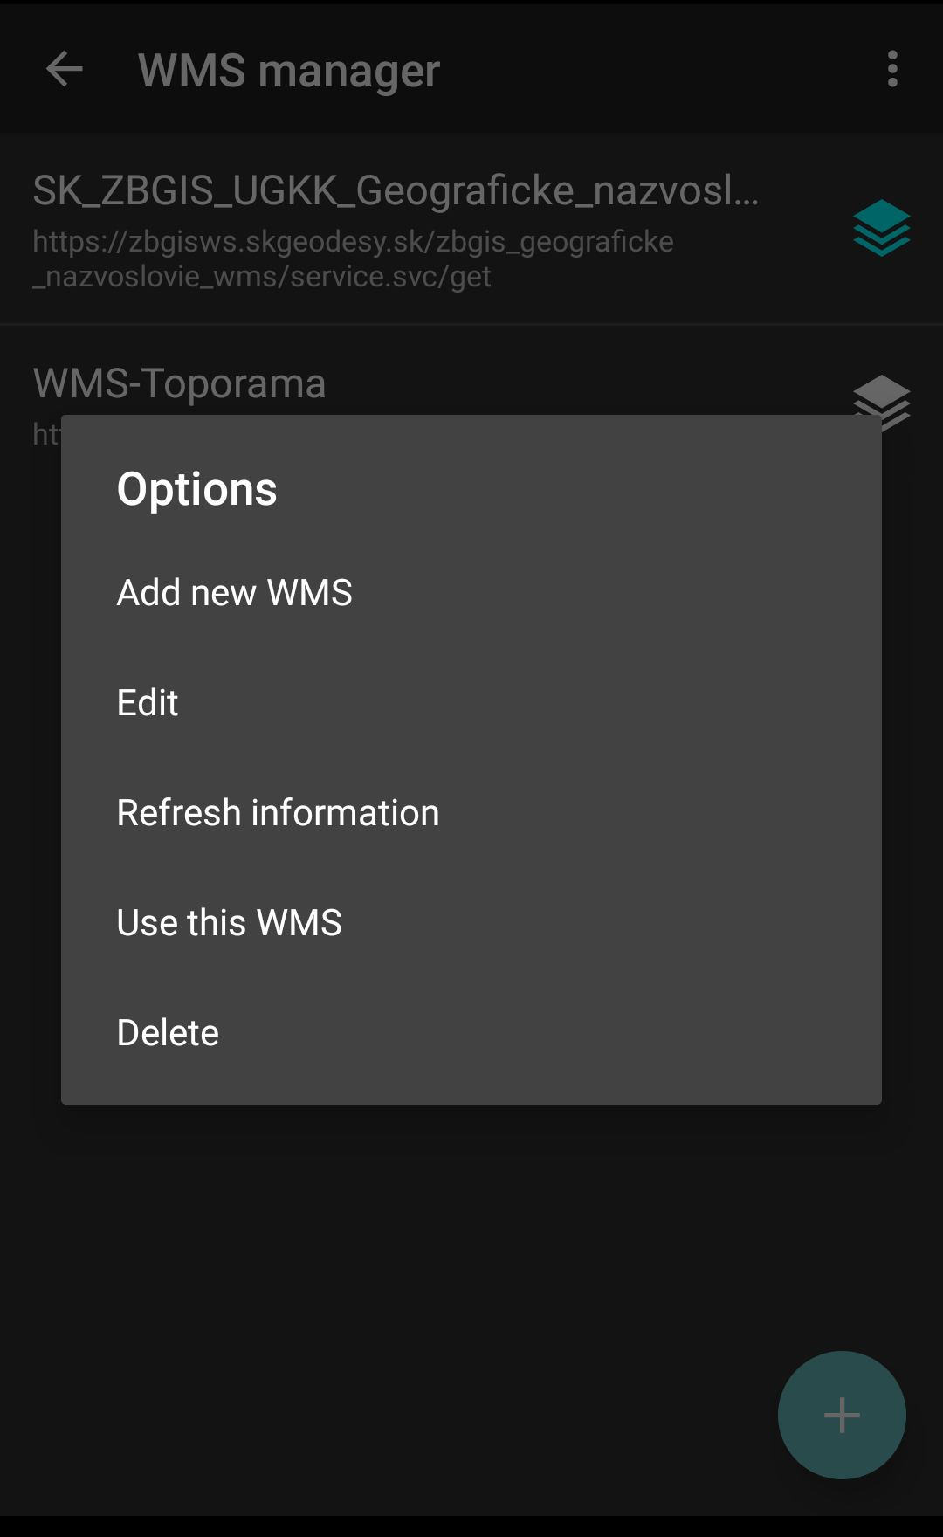Image resolution: width=943 pixels, height=1537 pixels.
Task: Choose Add new WMS from Options
Action: click(x=234, y=593)
